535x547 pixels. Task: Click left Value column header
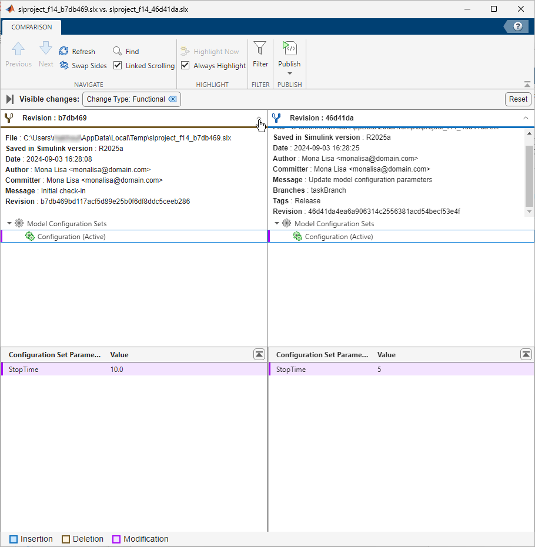[119, 354]
